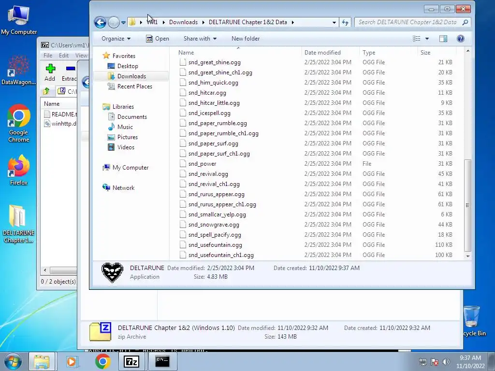Select Downloads in the navigation pane
The image size is (495, 371).
click(x=131, y=76)
